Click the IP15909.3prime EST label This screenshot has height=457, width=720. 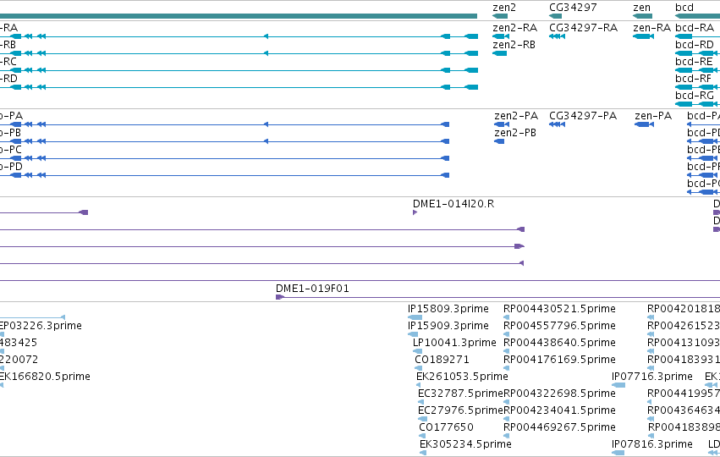[x=448, y=326]
